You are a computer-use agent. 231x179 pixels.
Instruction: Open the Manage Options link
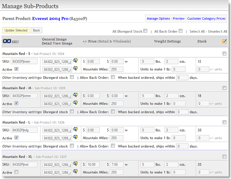pos(159,18)
